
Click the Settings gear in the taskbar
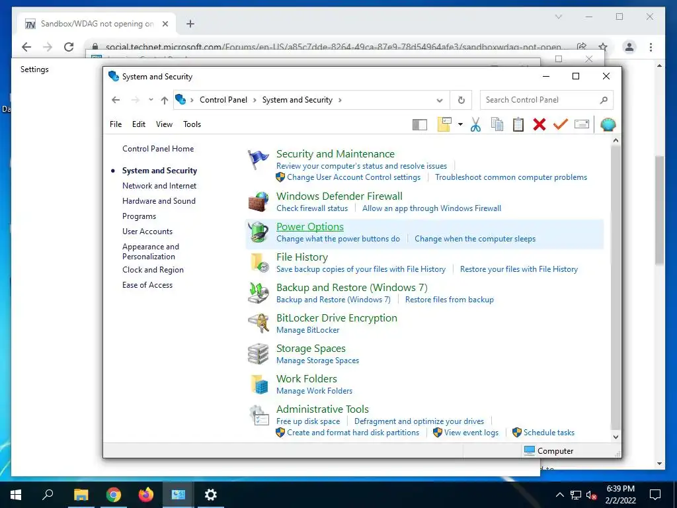click(211, 495)
